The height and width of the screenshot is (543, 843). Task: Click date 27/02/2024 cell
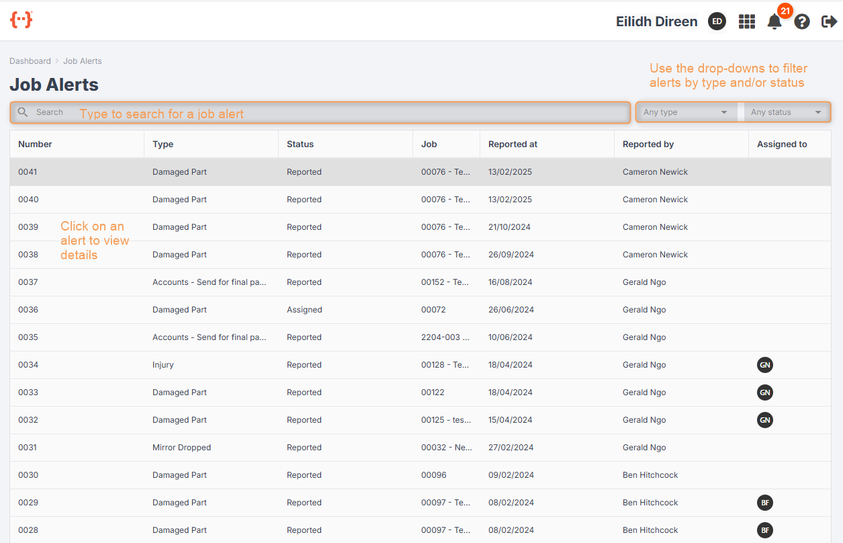pos(511,448)
